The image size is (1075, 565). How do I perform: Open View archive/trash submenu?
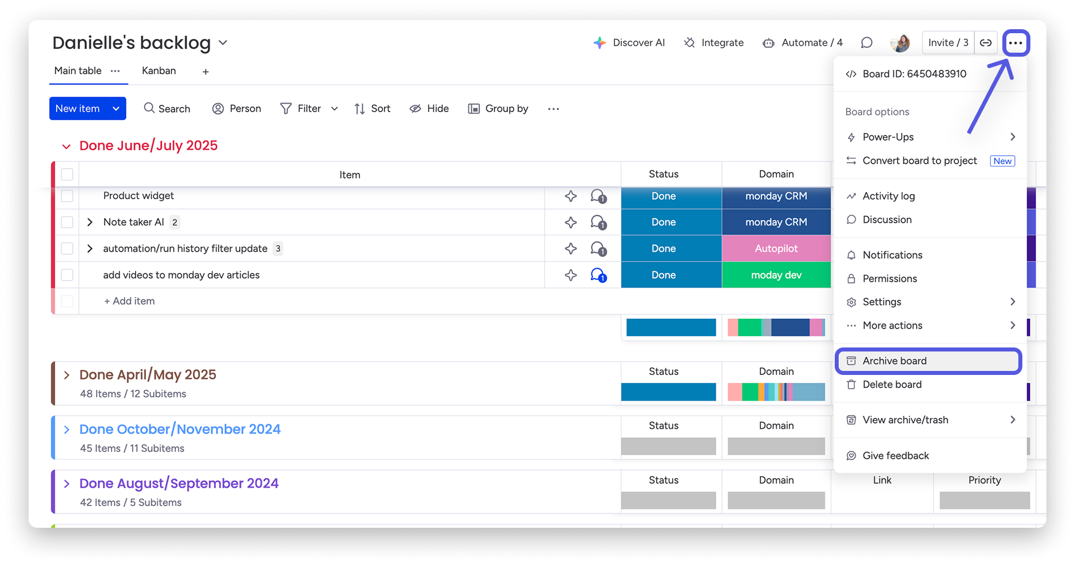click(x=930, y=420)
